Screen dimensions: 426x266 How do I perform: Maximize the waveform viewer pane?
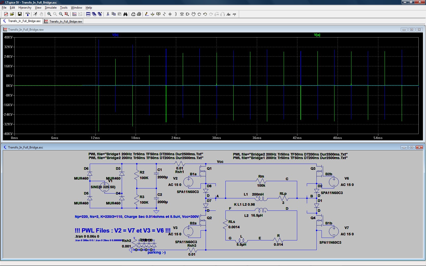pos(412,30)
